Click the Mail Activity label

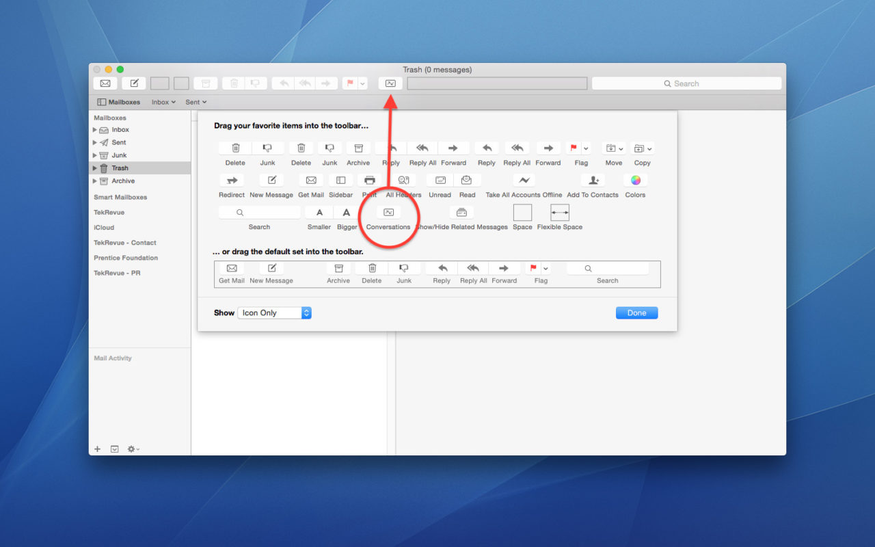[113, 358]
